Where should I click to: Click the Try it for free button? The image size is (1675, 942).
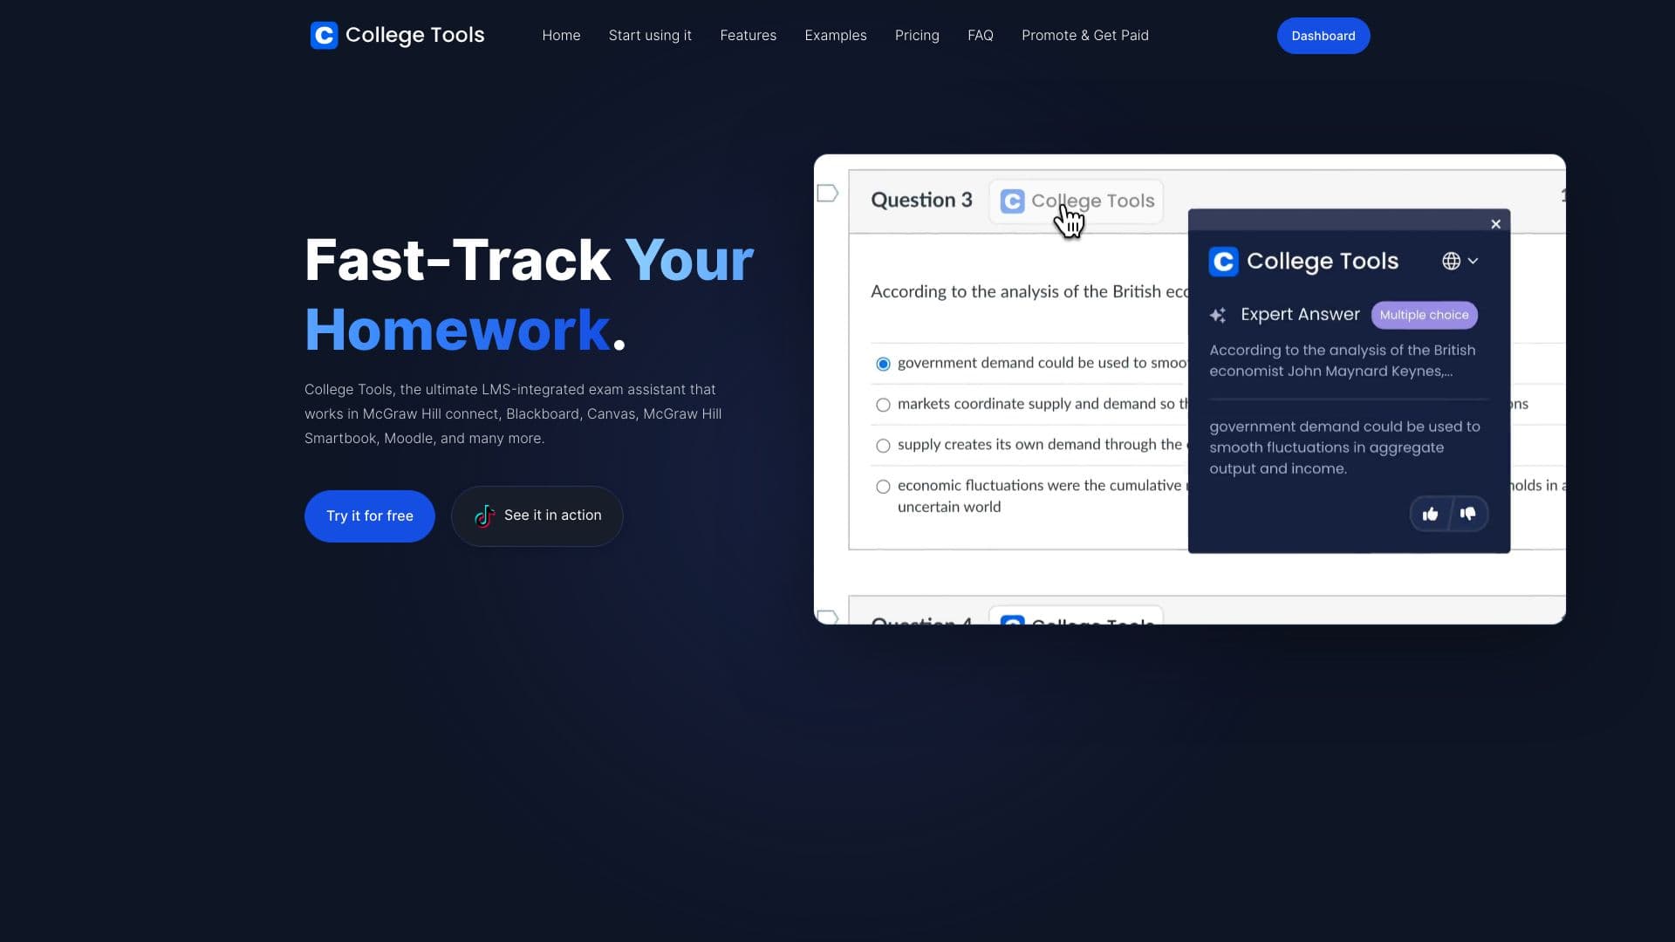pyautogui.click(x=368, y=515)
